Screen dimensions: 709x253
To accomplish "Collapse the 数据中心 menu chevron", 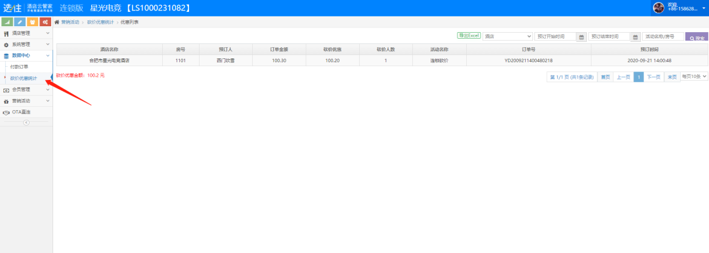I will [x=47, y=56].
